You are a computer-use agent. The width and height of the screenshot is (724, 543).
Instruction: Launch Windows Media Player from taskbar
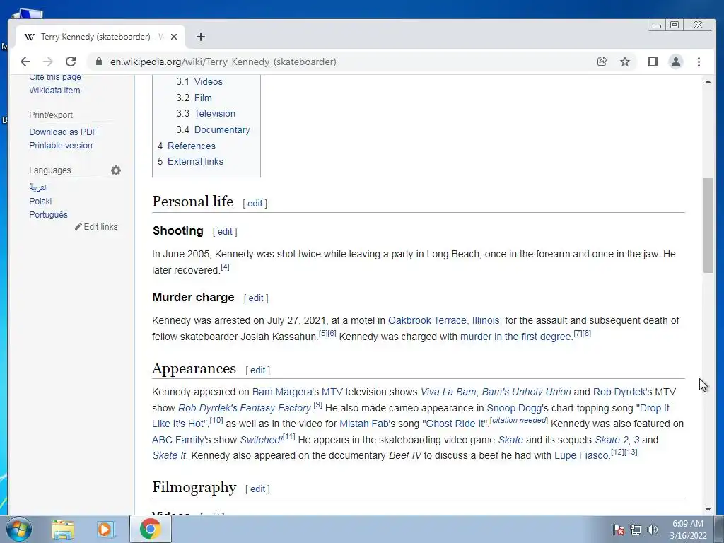point(105,530)
